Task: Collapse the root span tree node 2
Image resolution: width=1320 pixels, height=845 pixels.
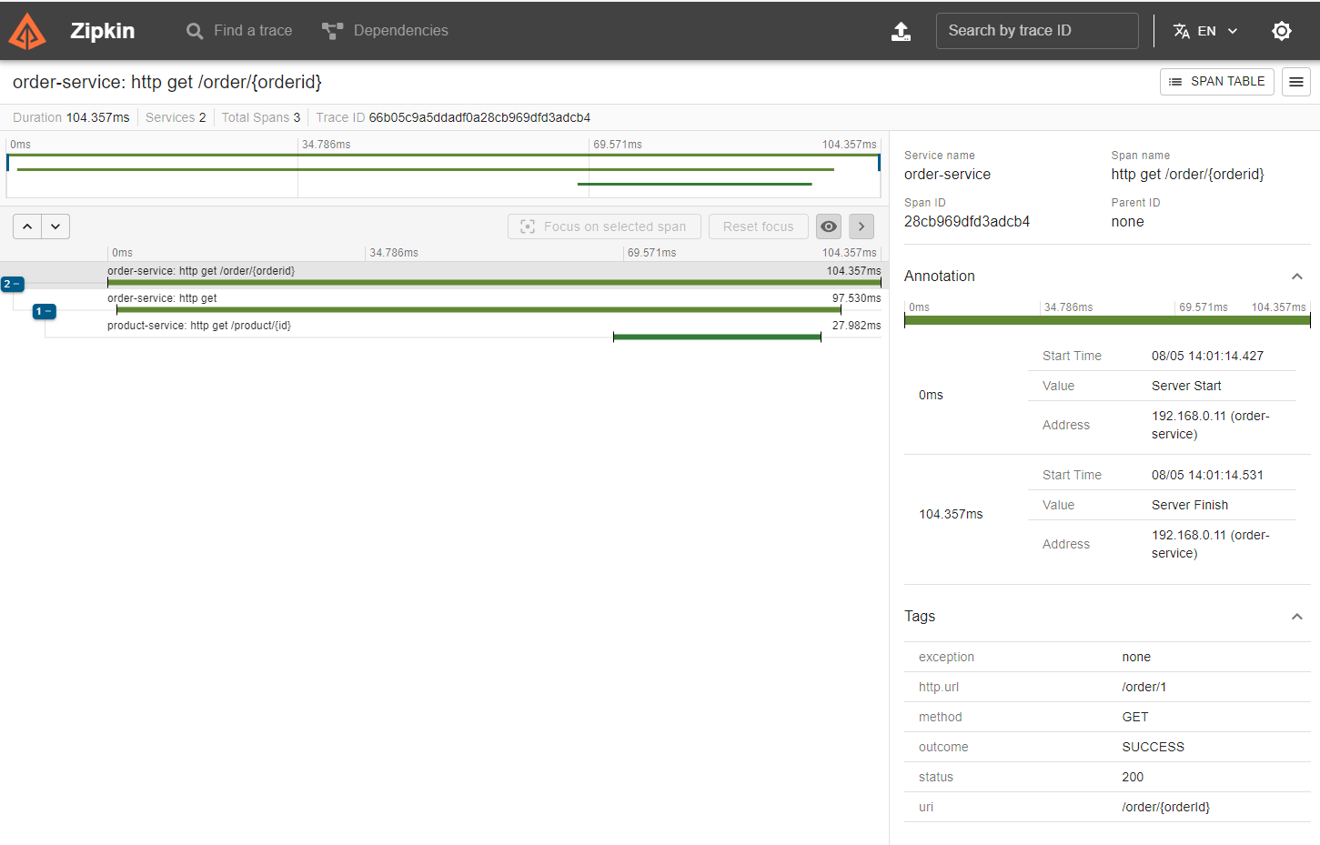Action: click(12, 285)
